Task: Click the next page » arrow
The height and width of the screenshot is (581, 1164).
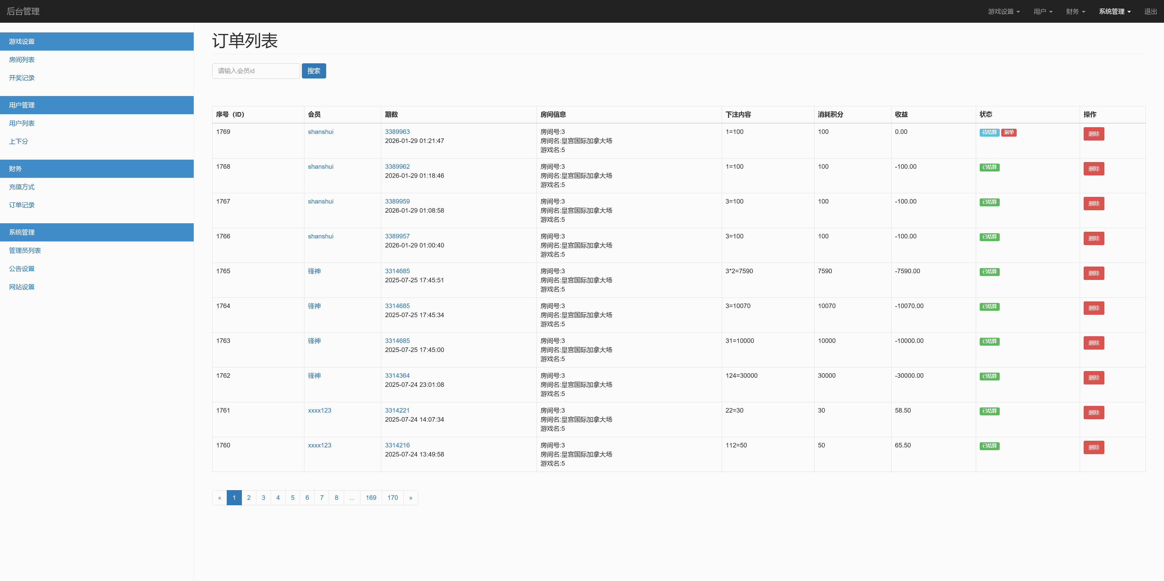Action: [x=410, y=497]
